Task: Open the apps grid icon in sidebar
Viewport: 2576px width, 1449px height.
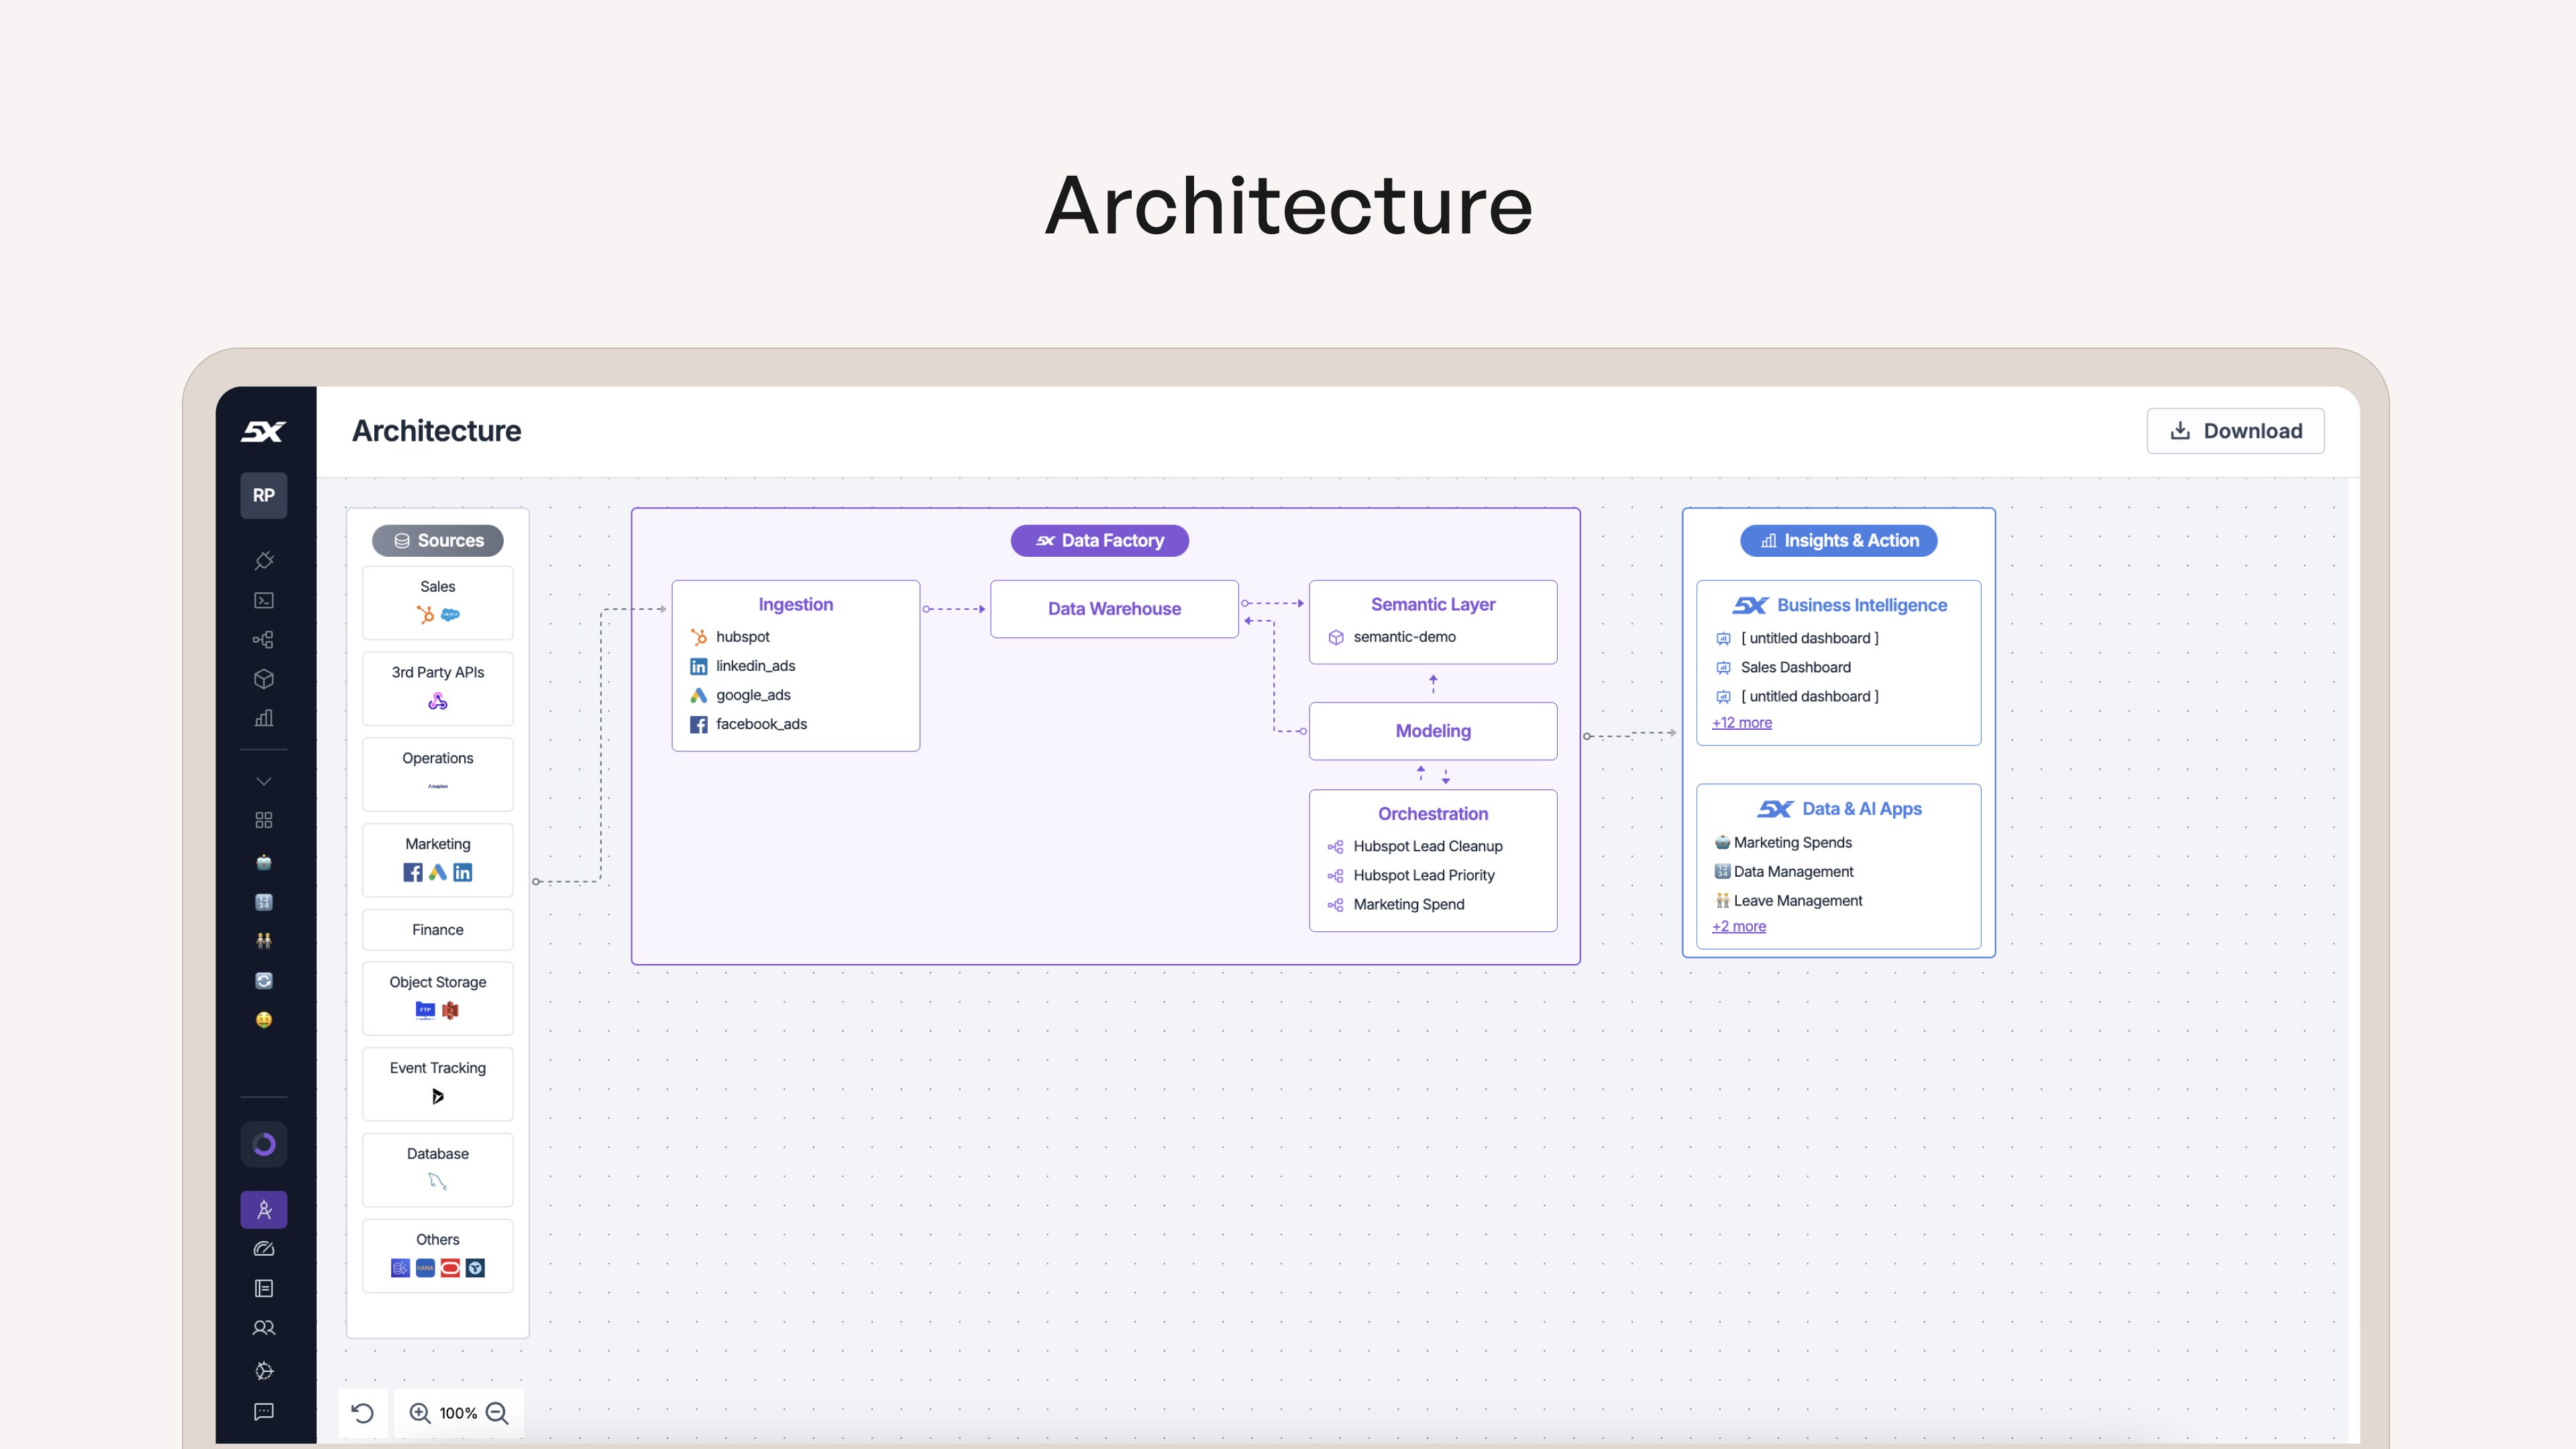Action: 264,820
